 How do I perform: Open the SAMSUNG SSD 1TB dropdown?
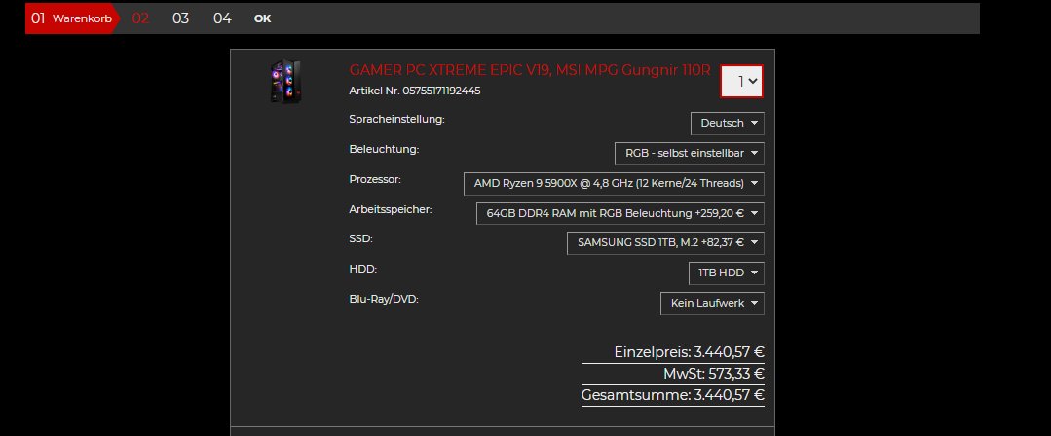pos(665,243)
